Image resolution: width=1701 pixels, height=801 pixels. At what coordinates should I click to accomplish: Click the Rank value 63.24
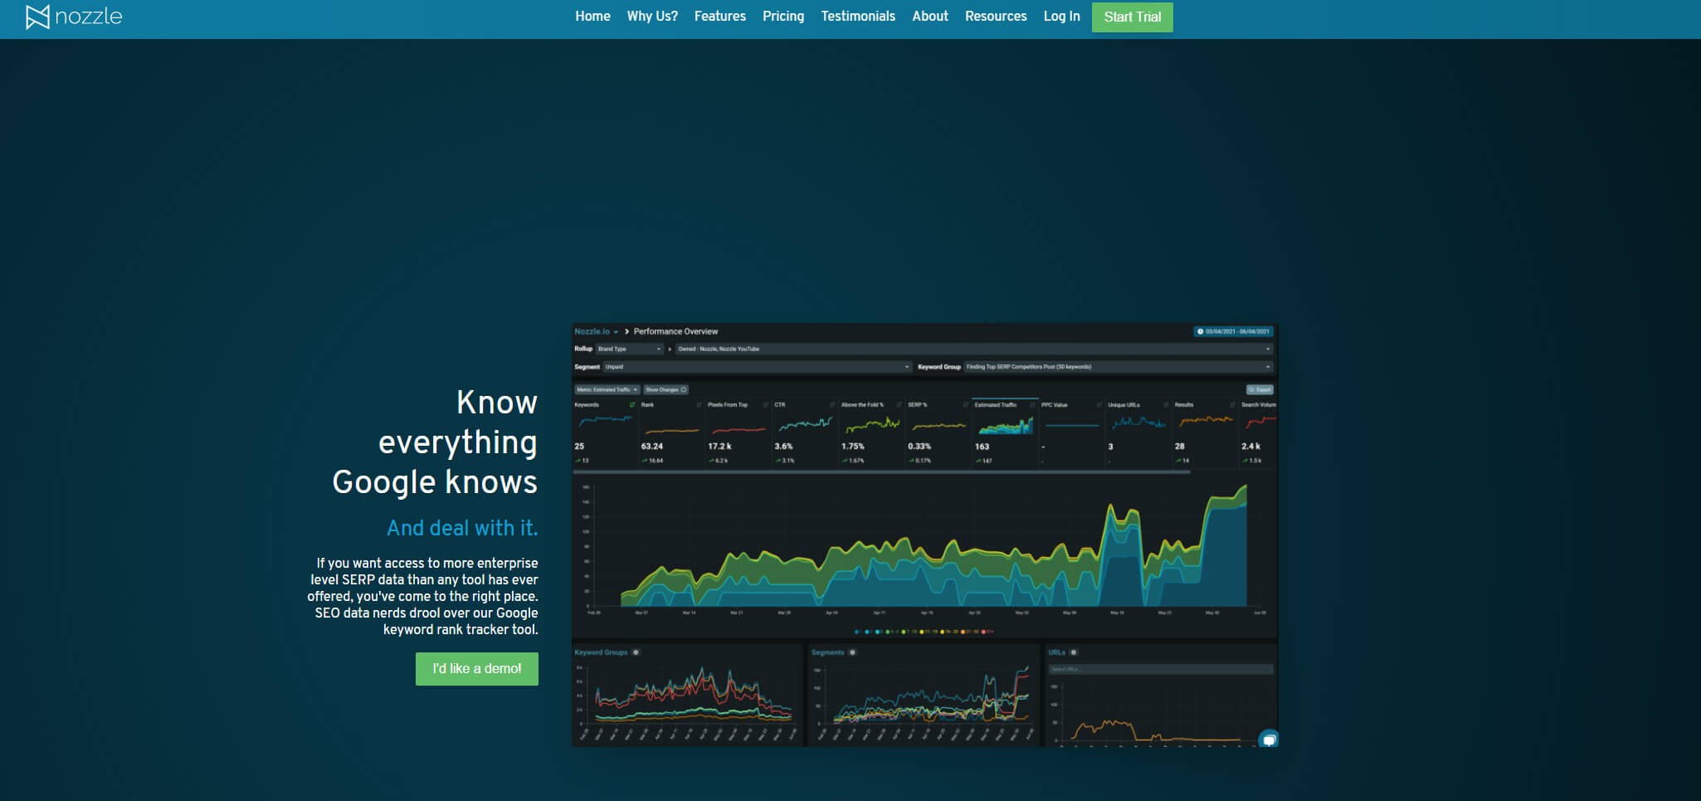click(x=652, y=447)
